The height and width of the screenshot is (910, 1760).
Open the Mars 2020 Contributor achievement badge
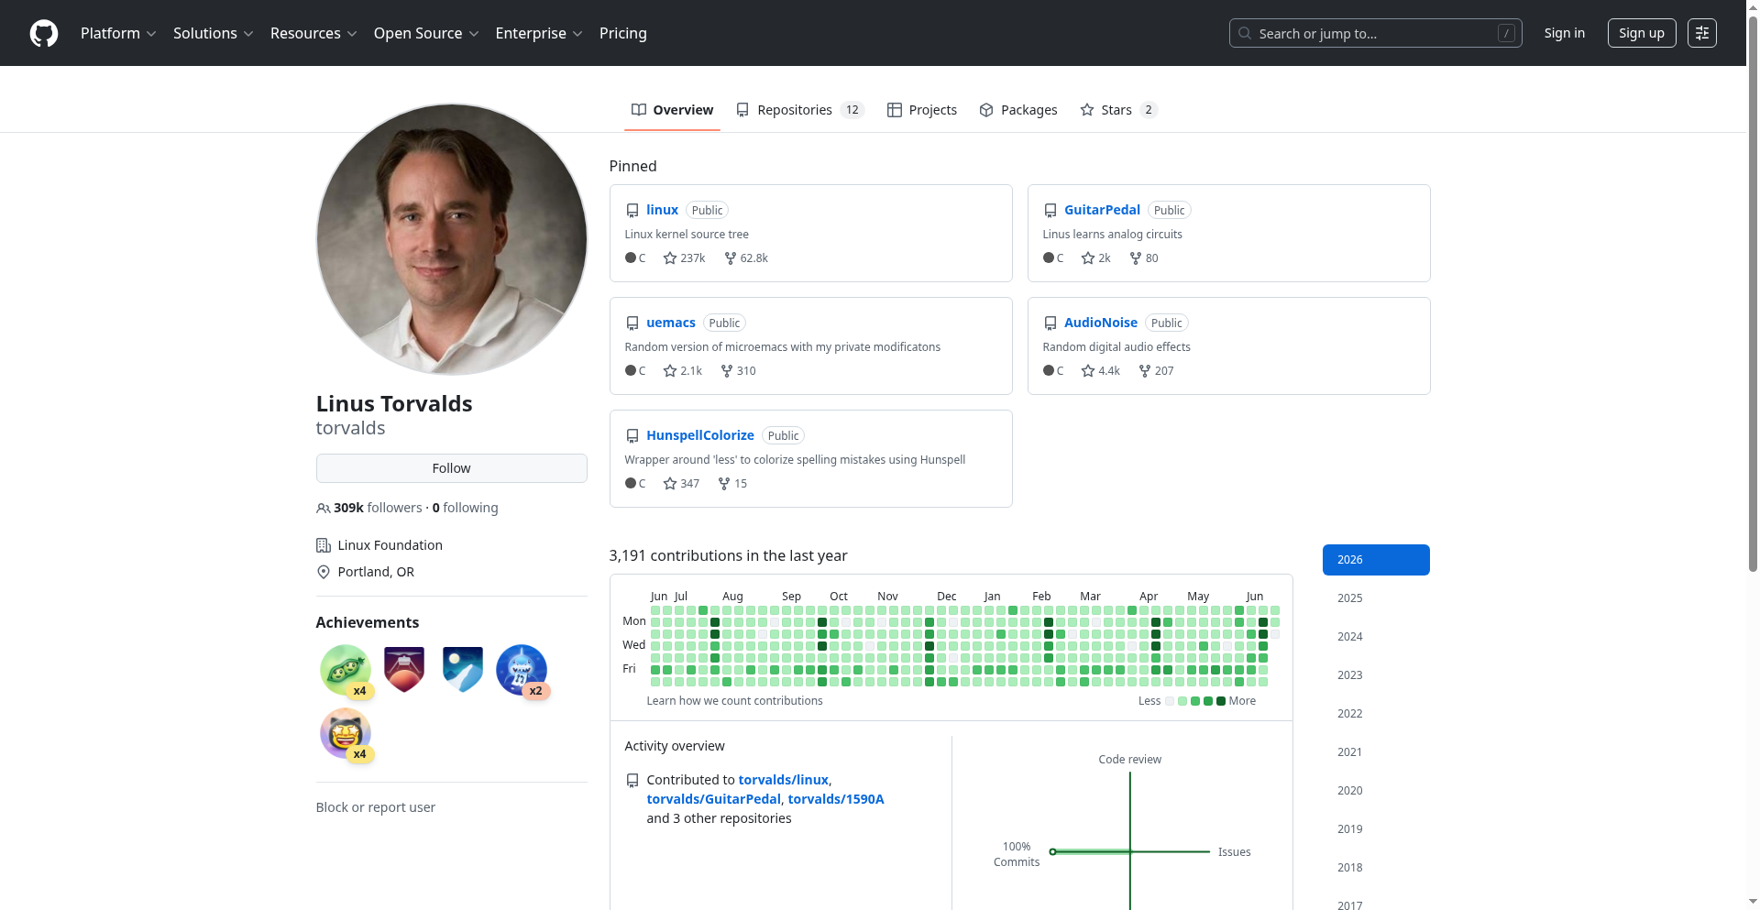(404, 670)
